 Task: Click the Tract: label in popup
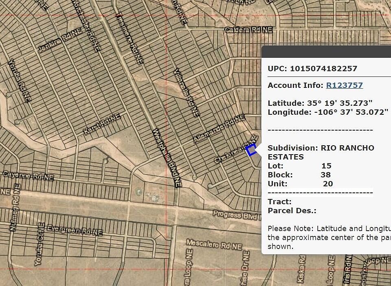[279, 202]
